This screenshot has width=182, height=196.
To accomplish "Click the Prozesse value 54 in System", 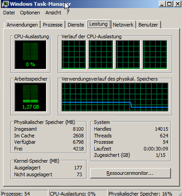I will point(165,142).
